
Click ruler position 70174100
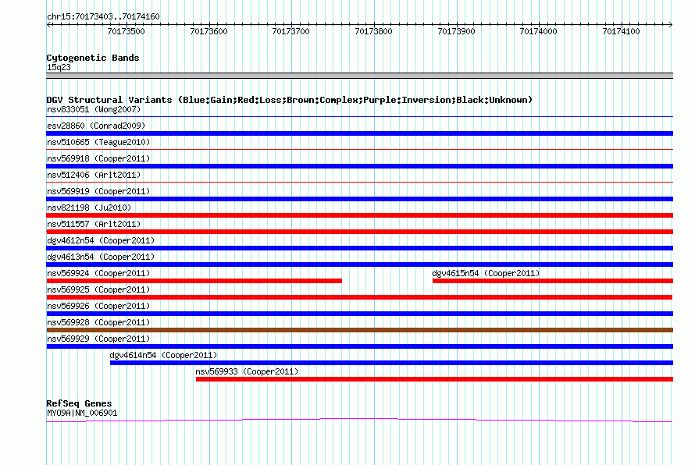[x=621, y=31]
